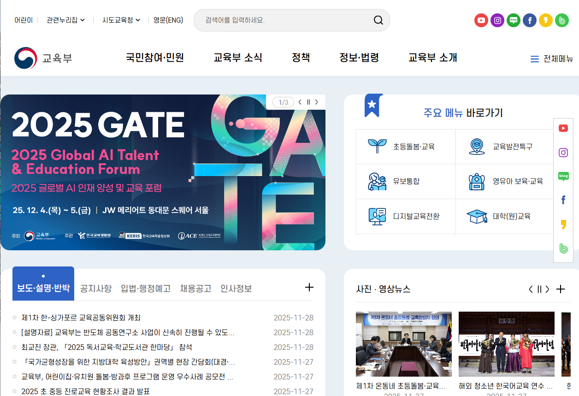Open Facebook icon in top header
579x396 pixels.
pyautogui.click(x=530, y=20)
